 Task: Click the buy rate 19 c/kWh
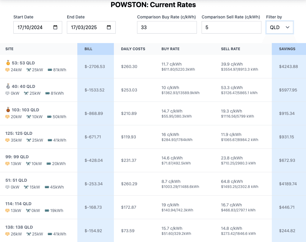point(170,205)
